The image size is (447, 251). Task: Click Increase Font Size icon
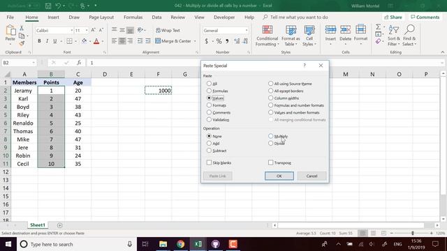pyautogui.click(x=93, y=30)
